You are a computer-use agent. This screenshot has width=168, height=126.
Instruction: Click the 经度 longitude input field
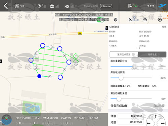pyautogui.click(x=131, y=122)
